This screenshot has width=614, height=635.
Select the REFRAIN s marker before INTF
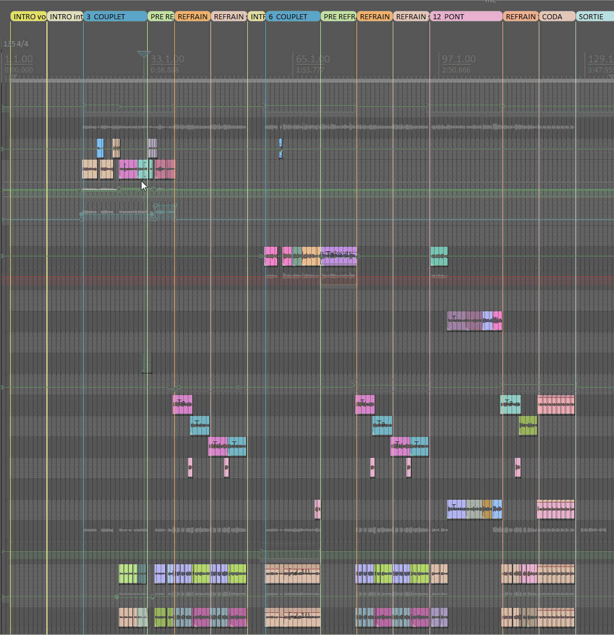click(229, 16)
